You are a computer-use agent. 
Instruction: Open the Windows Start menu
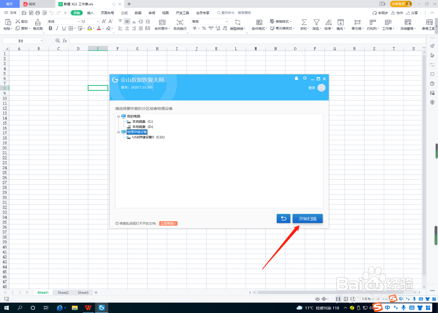point(6,308)
